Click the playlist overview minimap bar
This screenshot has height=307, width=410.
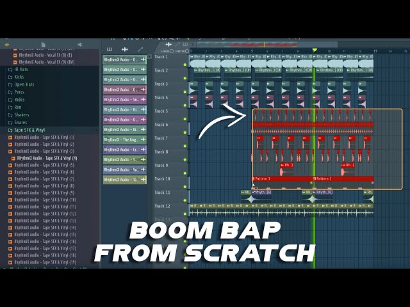coord(266,44)
